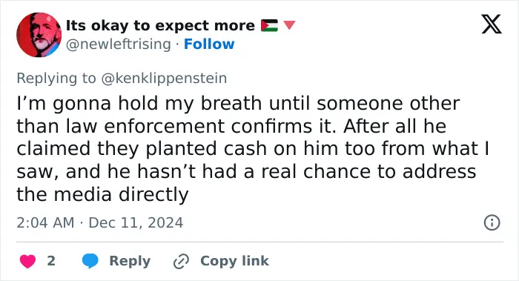The height and width of the screenshot is (281, 519).
Task: Open the X logo in the corner
Action: tap(492, 24)
